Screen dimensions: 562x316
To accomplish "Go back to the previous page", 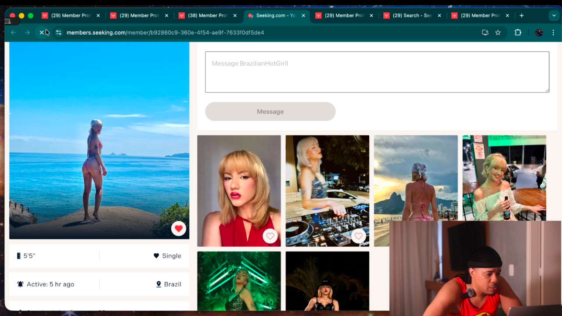I will 13,32.
